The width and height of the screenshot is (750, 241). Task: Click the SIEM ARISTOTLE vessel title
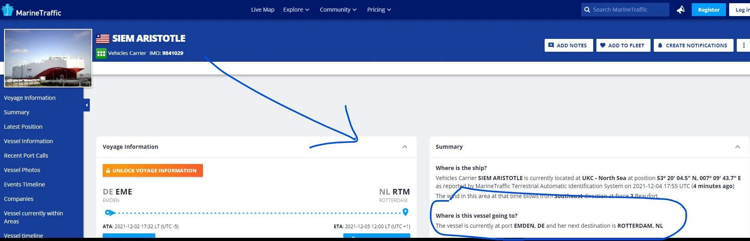click(149, 38)
